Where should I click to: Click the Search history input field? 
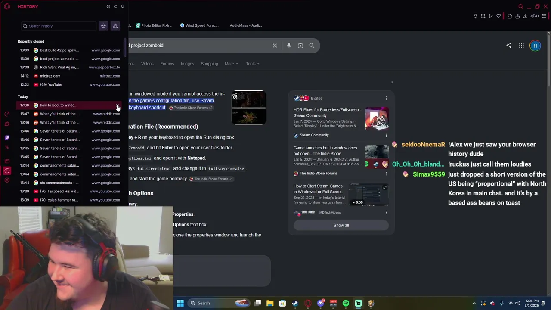point(58,26)
